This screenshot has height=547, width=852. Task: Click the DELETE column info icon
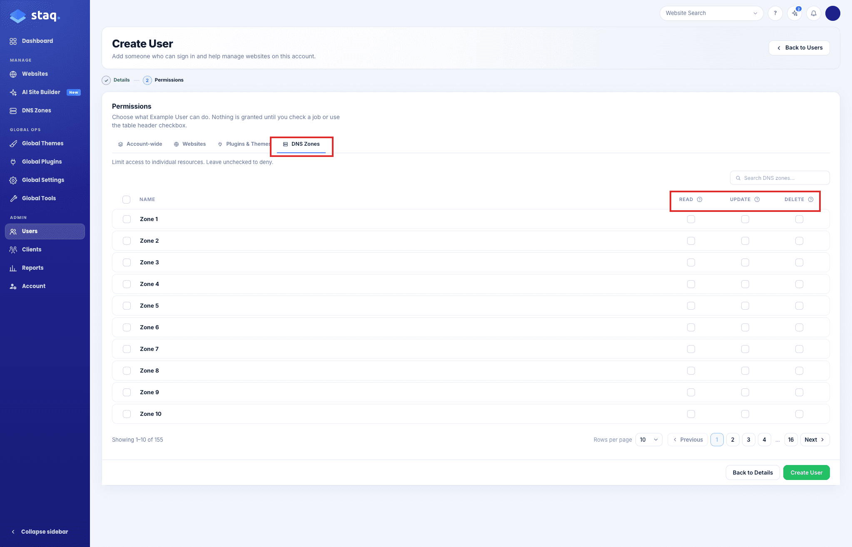pos(811,199)
